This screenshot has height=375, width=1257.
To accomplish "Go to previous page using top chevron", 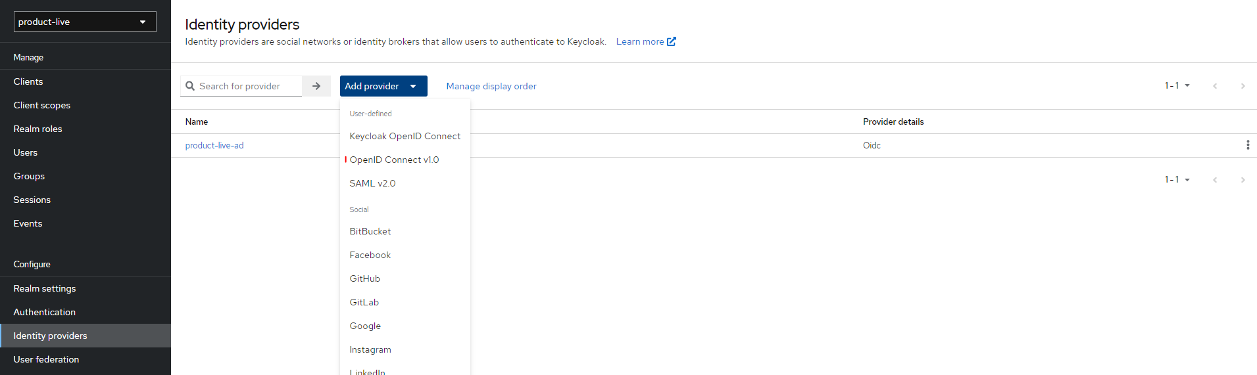I will [x=1214, y=86].
